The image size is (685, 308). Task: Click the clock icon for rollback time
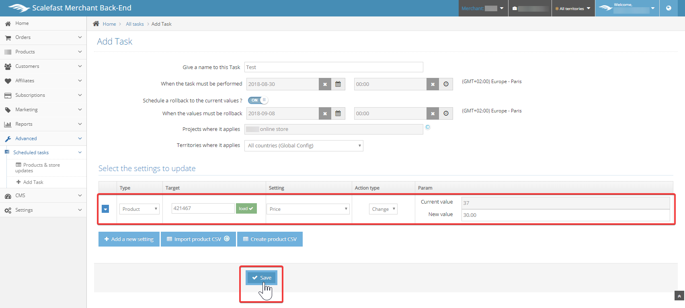click(446, 114)
